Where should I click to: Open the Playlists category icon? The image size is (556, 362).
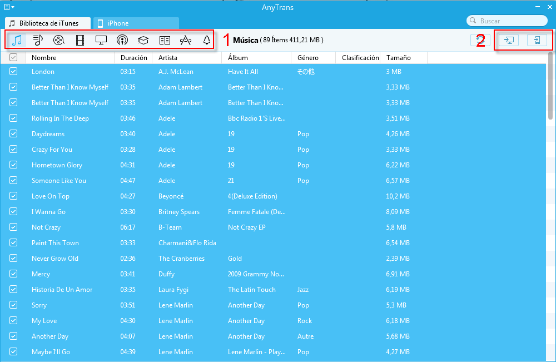(x=38, y=40)
